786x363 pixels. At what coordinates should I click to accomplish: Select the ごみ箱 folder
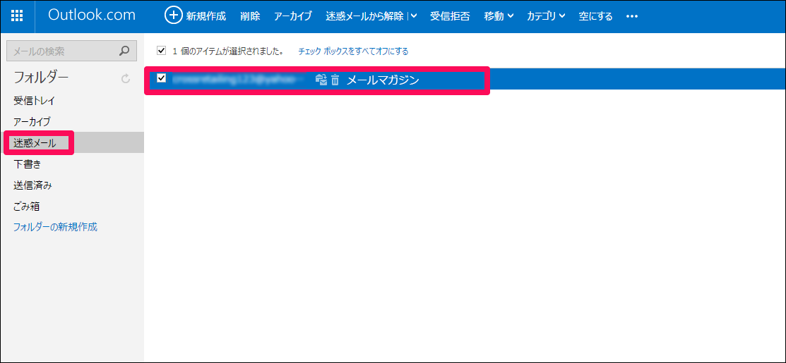[27, 207]
